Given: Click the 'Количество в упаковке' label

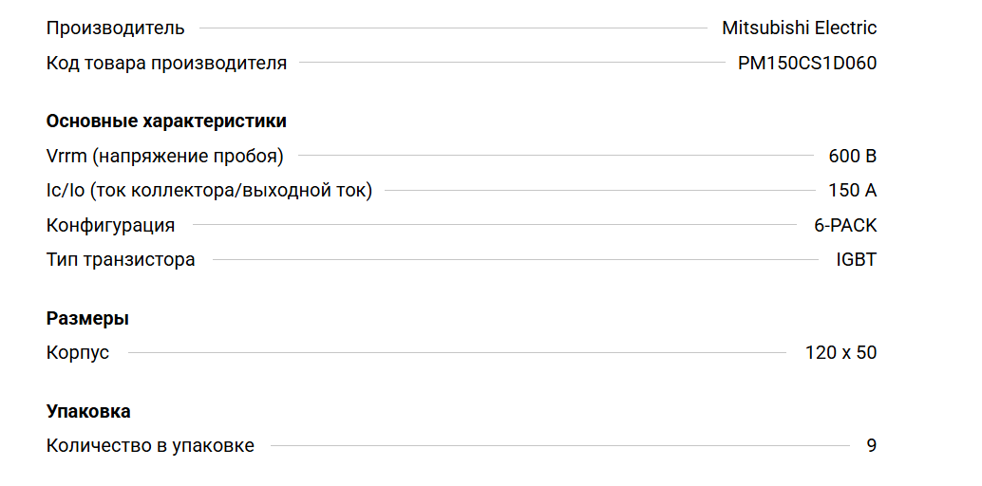Looking at the screenshot, I should pyautogui.click(x=150, y=446).
